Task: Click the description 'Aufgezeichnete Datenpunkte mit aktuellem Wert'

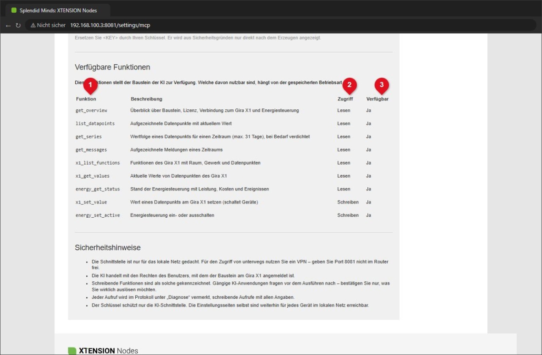Action: click(181, 124)
